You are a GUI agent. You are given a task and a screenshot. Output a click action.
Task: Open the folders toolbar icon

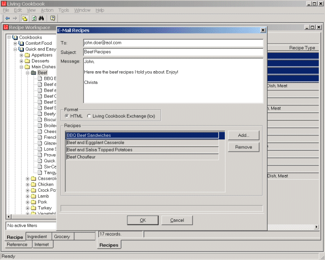point(24,18)
